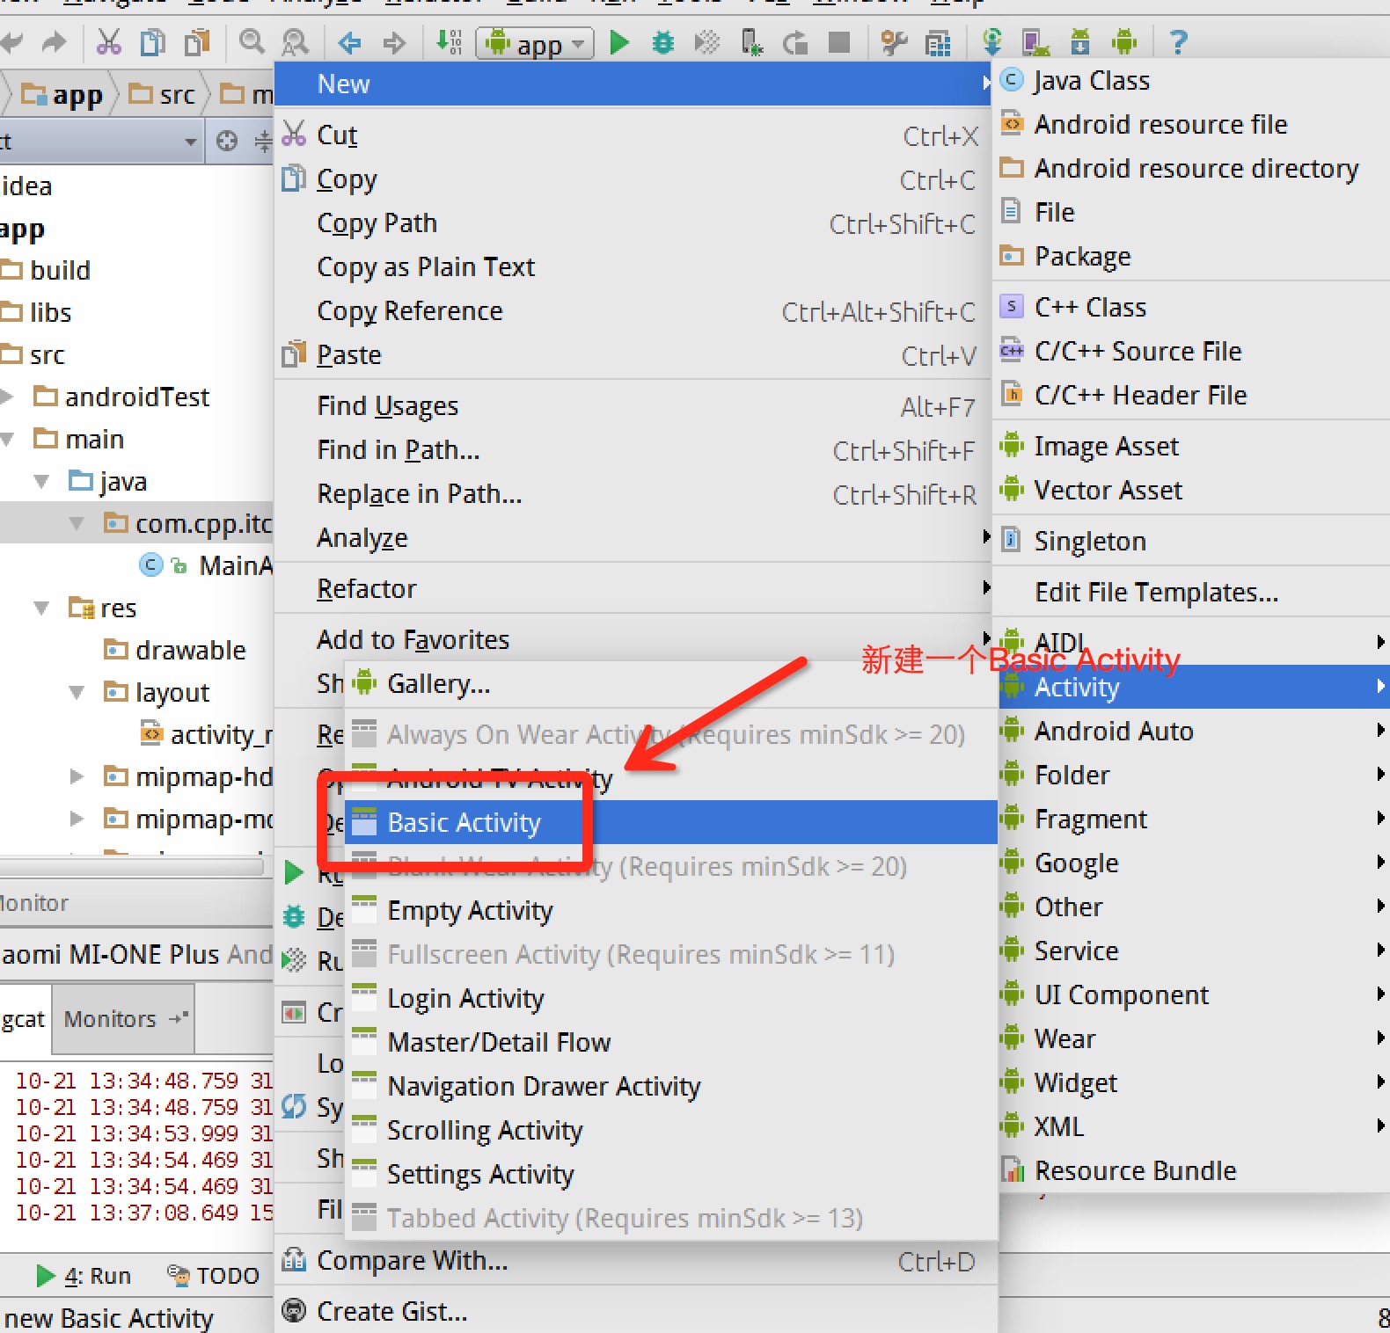Viewport: 1390px width, 1333px height.
Task: Click Compare With... in the context menu
Action: (x=637, y=1260)
